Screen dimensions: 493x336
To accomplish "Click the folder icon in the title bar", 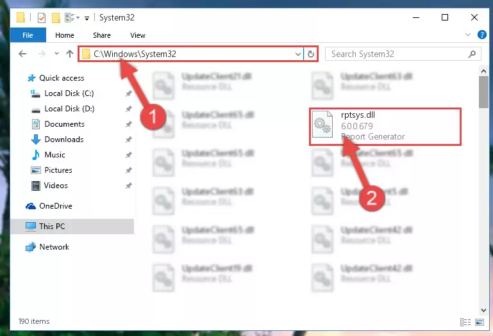I will coord(21,17).
